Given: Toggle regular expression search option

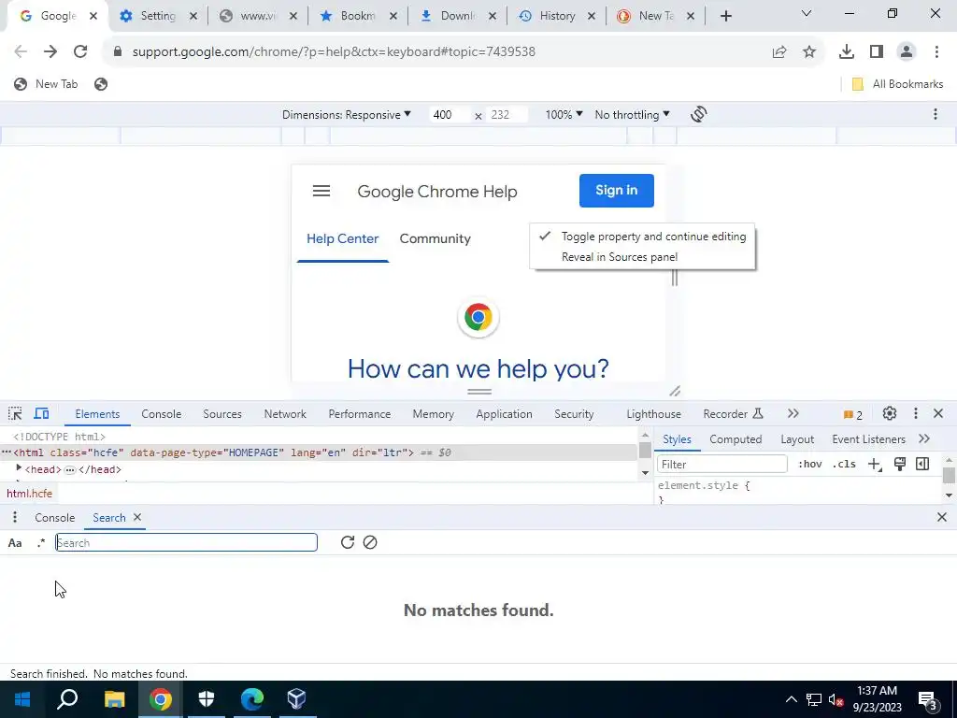Looking at the screenshot, I should 41,543.
